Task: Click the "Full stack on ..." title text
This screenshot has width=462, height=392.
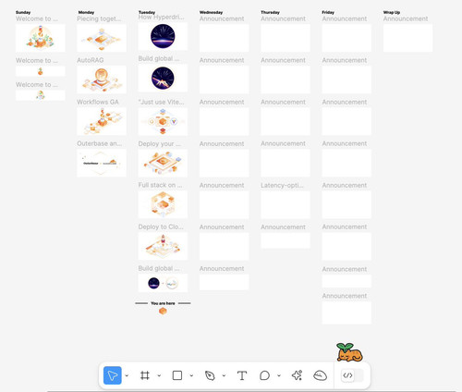Action: (x=160, y=185)
